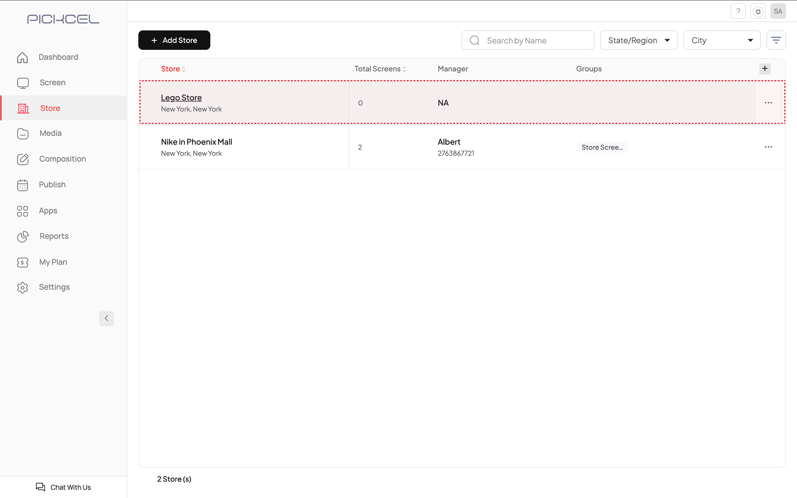Open the Lego Store link

point(182,98)
